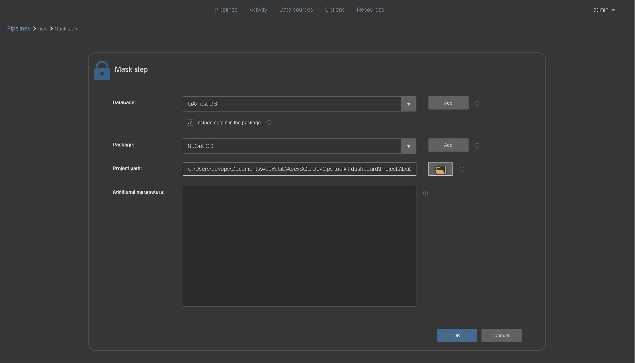Click the info icon beside Include output checkbox
The height and width of the screenshot is (363, 635).
click(269, 123)
